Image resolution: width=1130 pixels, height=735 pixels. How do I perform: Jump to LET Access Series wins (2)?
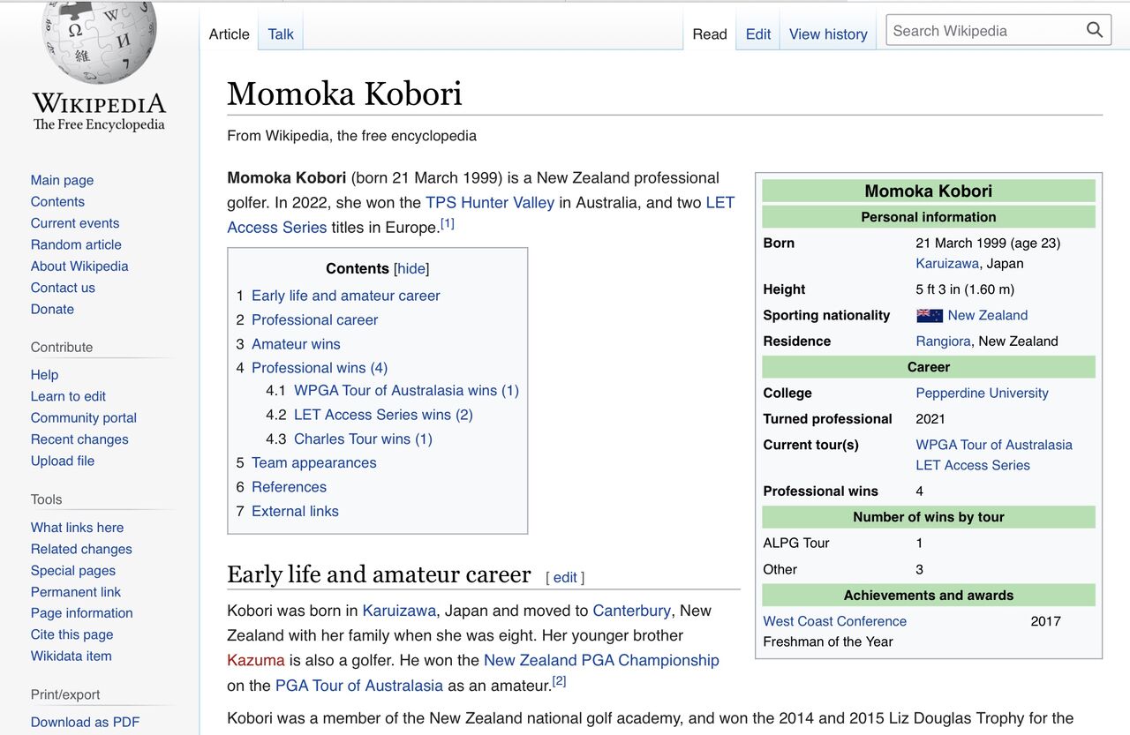383,415
